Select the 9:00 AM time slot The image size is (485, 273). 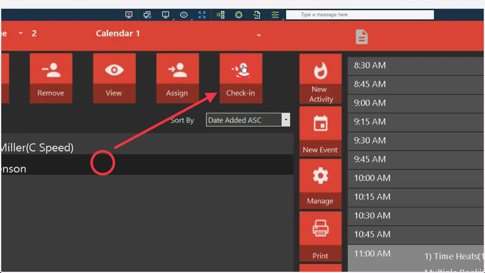tap(416, 103)
